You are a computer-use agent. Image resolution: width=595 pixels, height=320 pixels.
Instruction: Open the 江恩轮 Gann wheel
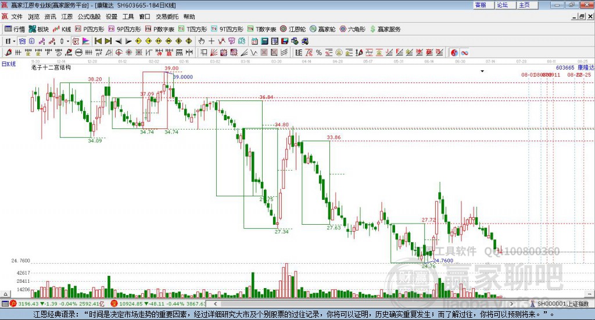tap(293, 29)
